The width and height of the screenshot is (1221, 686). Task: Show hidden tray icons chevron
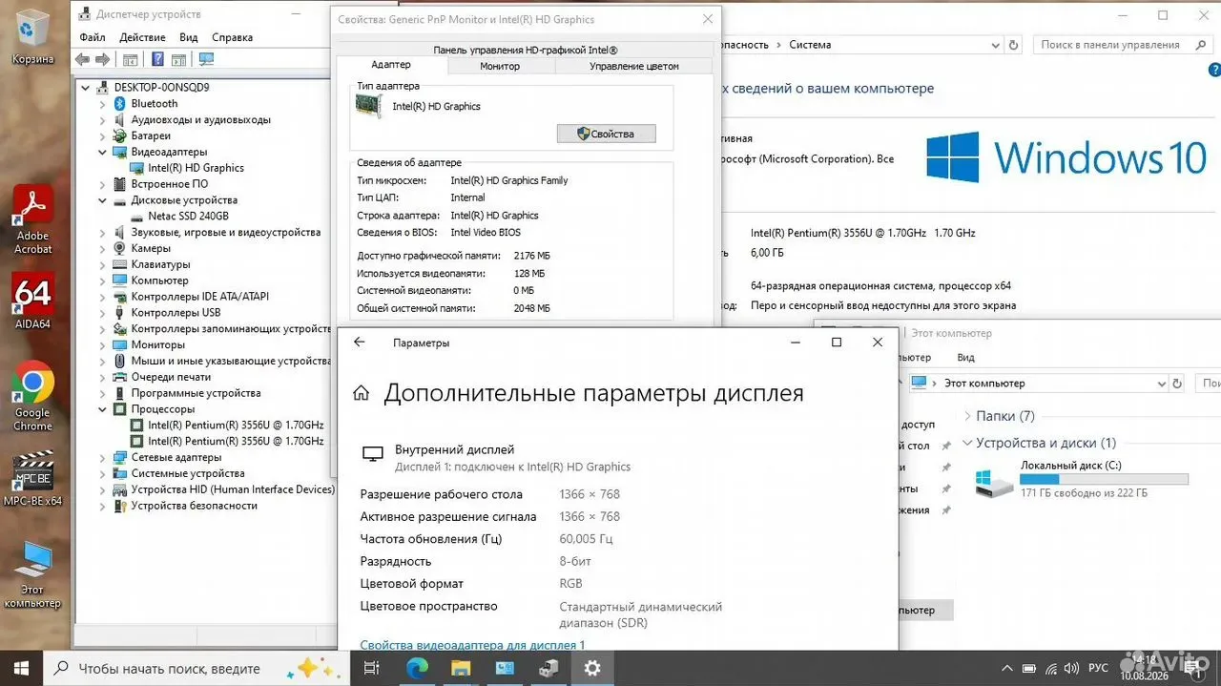point(1007,669)
